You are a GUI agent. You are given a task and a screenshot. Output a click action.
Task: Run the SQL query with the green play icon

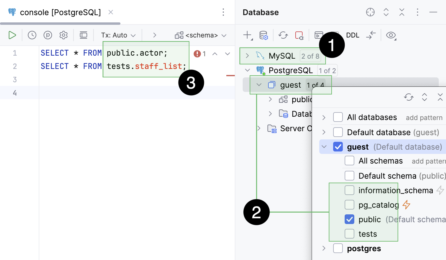12,35
